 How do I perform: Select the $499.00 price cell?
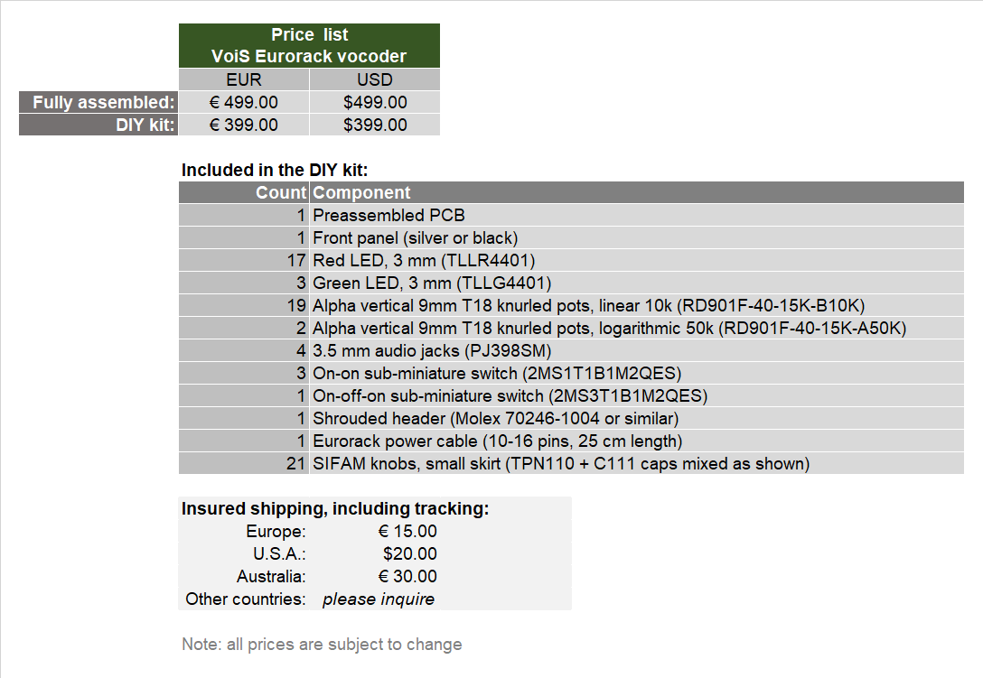pyautogui.click(x=375, y=102)
